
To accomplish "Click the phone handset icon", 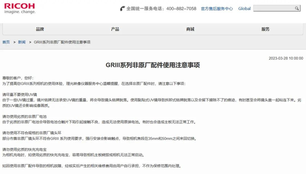I will click(122, 9).
